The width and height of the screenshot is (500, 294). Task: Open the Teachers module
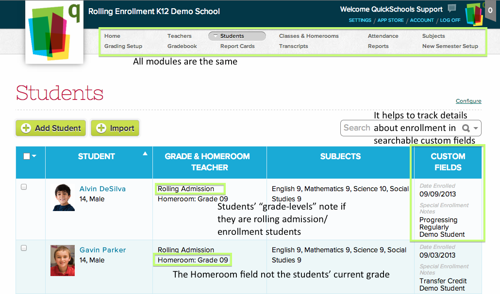pyautogui.click(x=180, y=36)
